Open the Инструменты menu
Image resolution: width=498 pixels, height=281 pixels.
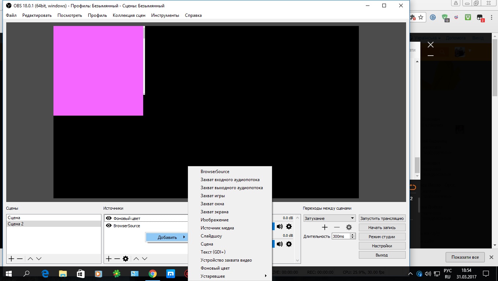click(x=165, y=15)
